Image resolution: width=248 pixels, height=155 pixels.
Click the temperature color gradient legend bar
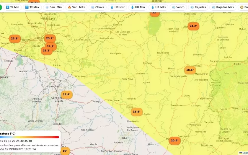click(30, 137)
